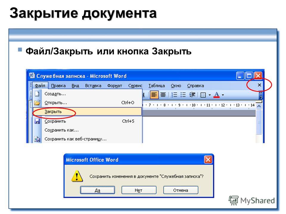Apply numbered list formatting

(x=174, y=95)
